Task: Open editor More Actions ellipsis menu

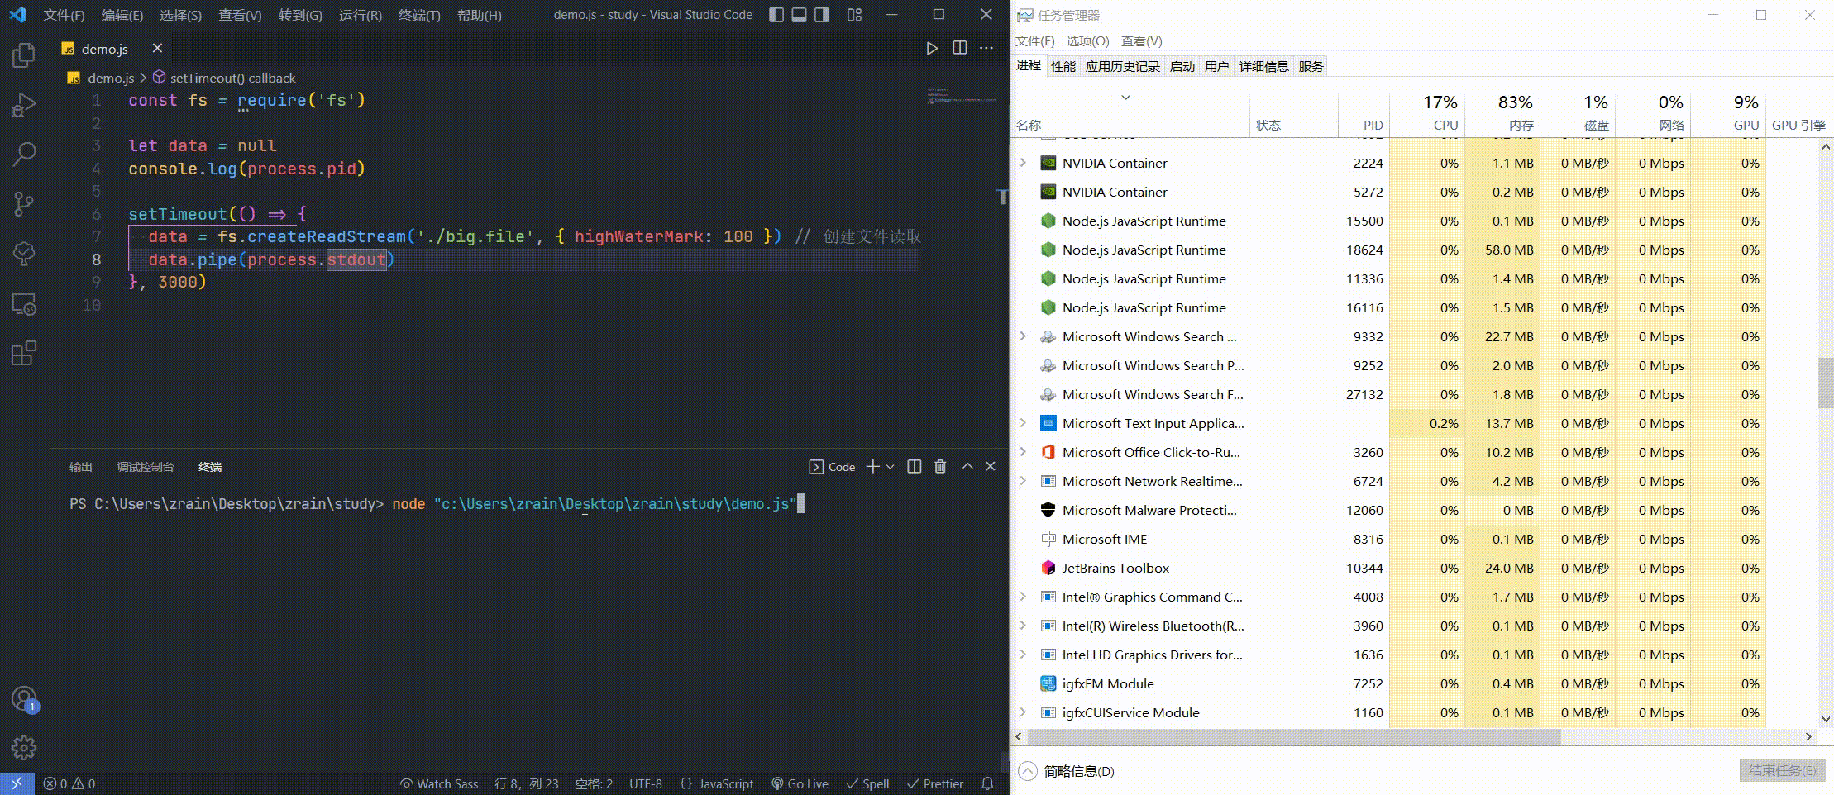Action: tap(986, 48)
